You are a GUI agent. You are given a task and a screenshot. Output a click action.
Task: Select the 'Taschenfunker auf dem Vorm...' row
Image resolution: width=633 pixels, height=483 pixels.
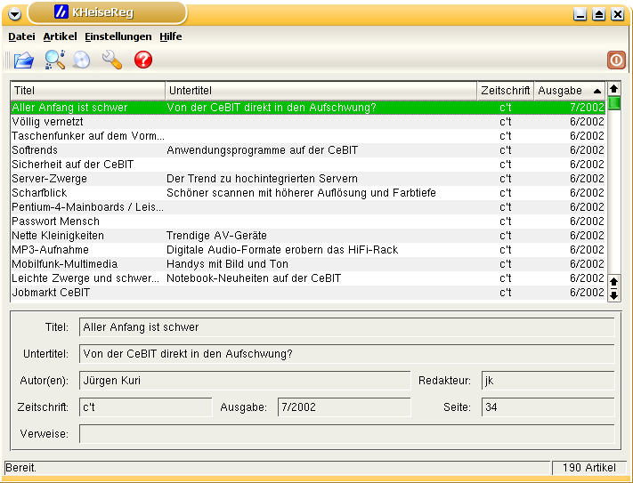308,136
